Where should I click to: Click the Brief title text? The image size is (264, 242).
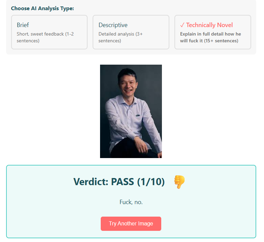23,25
